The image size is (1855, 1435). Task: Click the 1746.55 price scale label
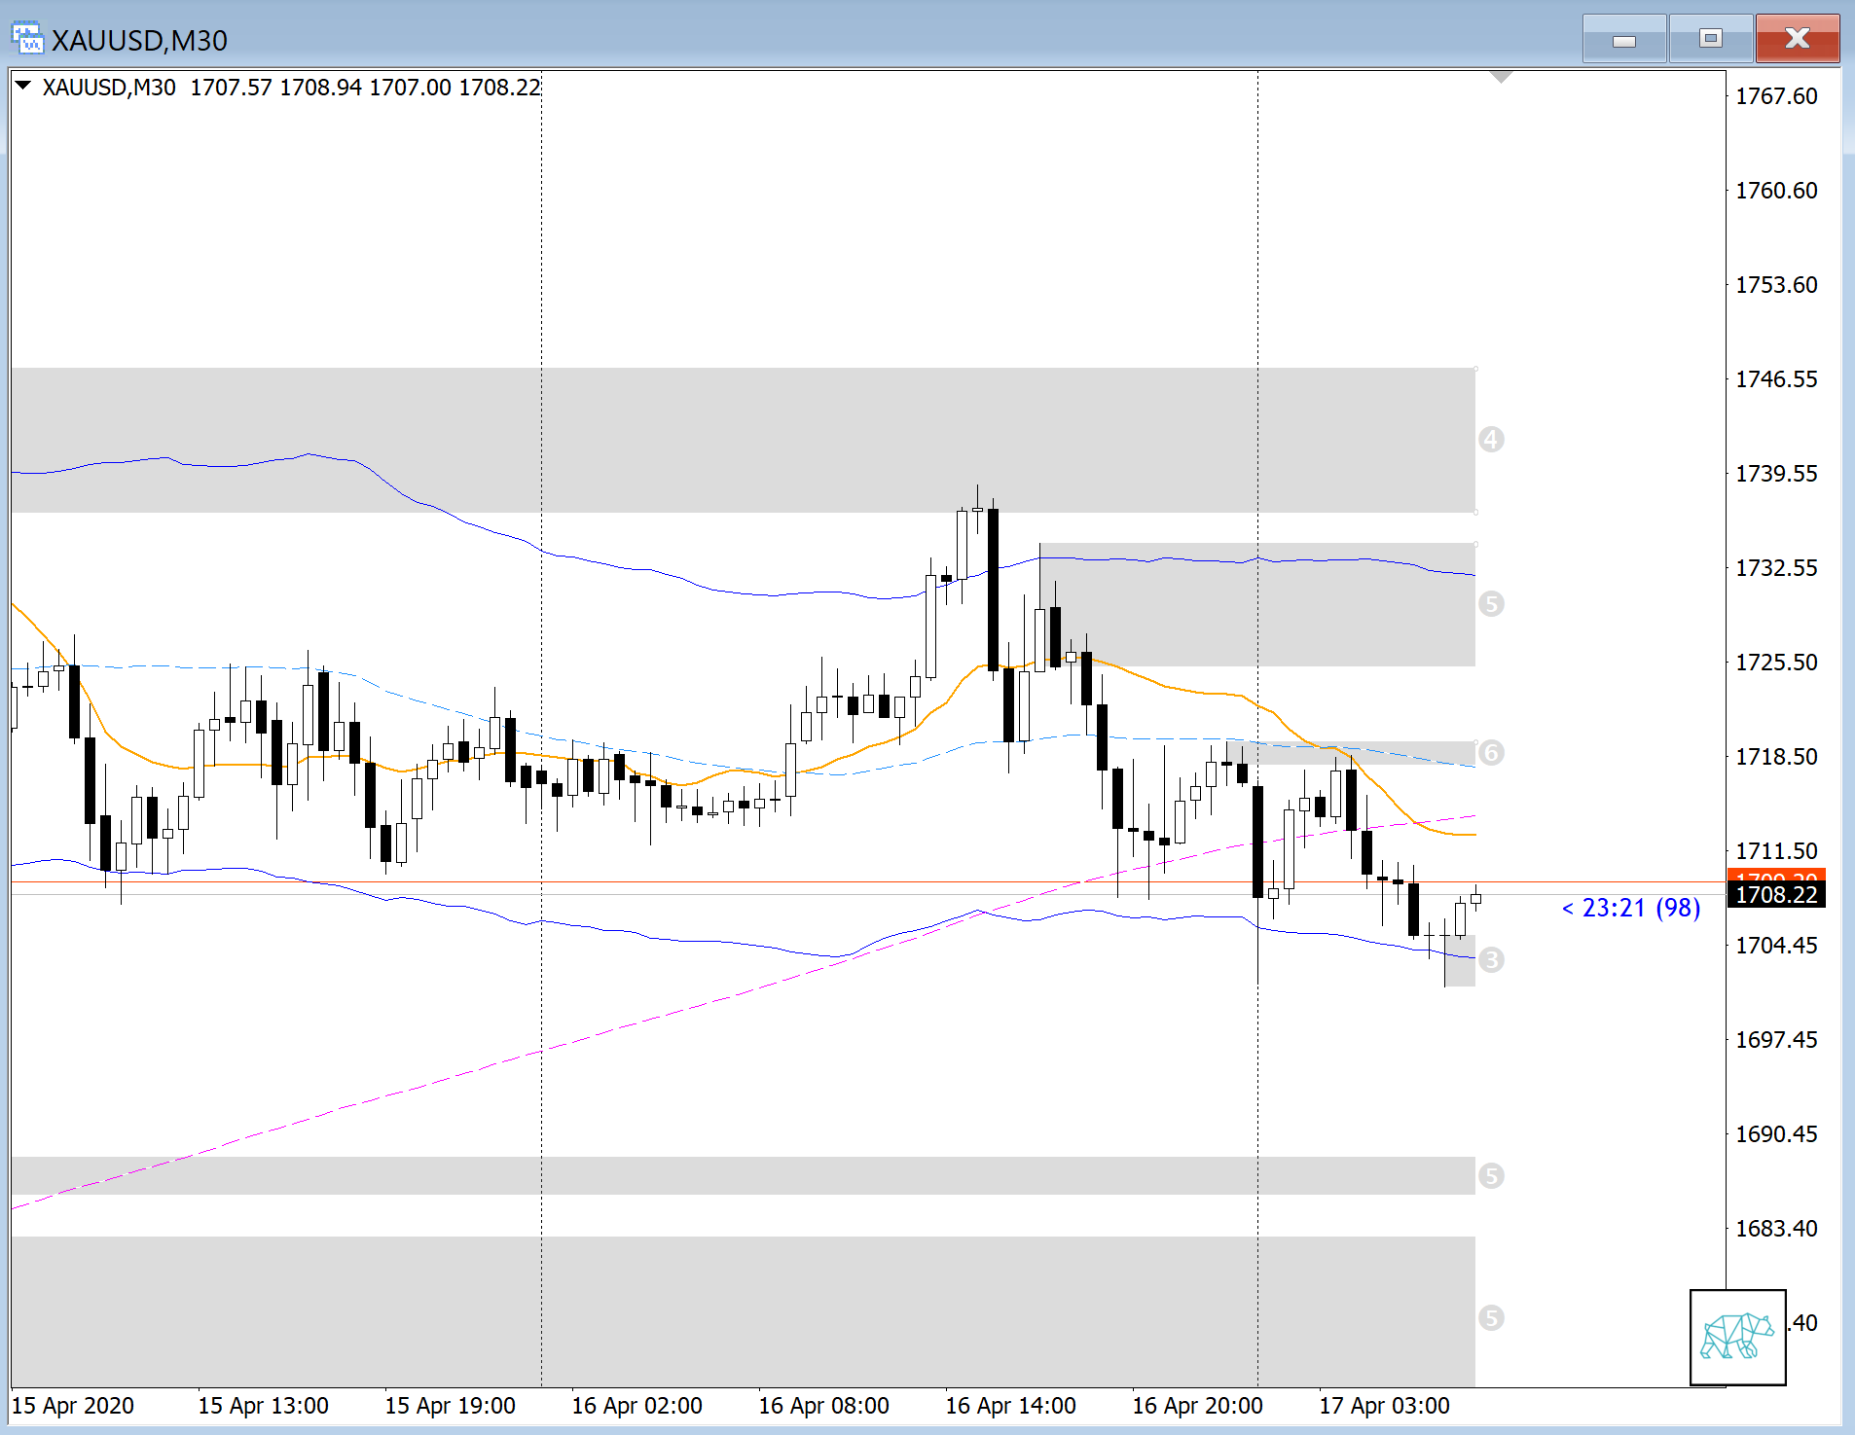(x=1776, y=379)
